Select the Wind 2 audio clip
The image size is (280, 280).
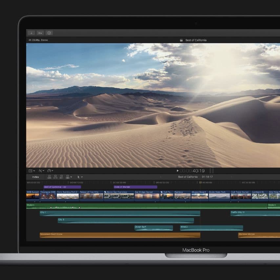click(211, 228)
